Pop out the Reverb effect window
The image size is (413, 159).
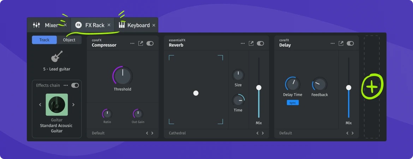[x=251, y=43]
